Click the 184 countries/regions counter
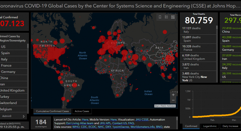The width and height of the screenshot is (241, 131). (41, 123)
